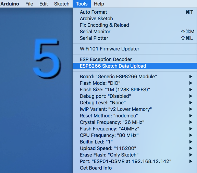Image resolution: width=197 pixels, height=173 pixels.
Task: Select ESP8266 Sketch Data Upload
Action: pyautogui.click(x=135, y=66)
